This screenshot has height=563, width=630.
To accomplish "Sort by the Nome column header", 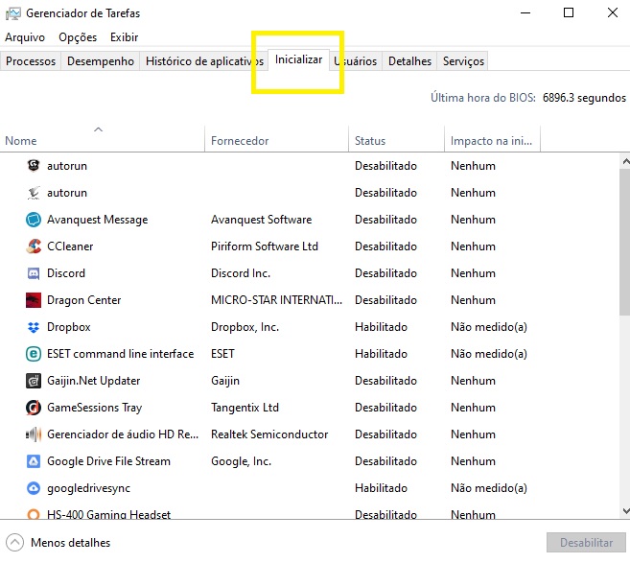I will (x=102, y=139).
